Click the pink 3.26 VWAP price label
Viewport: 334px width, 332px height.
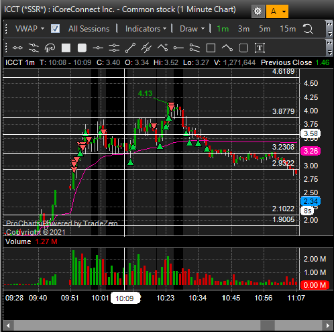click(311, 151)
